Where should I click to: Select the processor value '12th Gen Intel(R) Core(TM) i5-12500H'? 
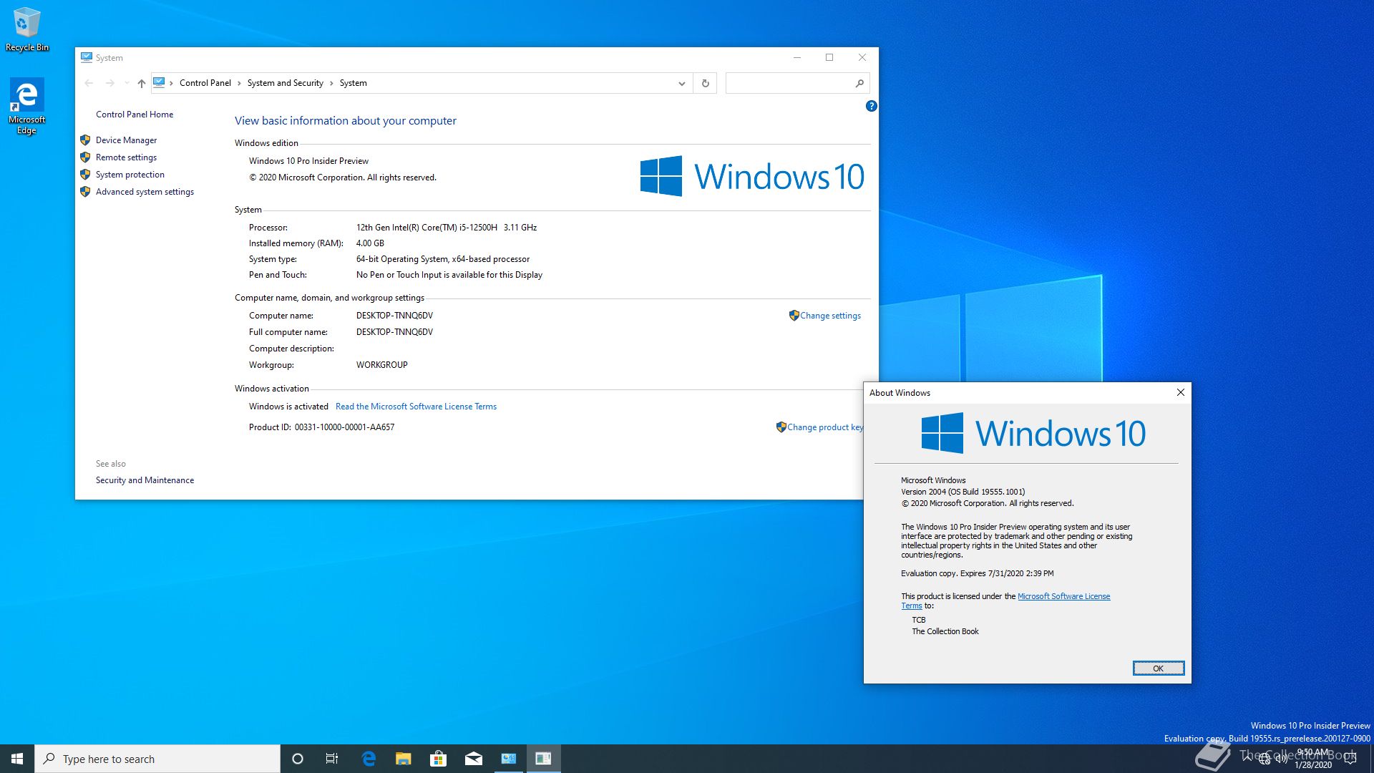pos(427,228)
